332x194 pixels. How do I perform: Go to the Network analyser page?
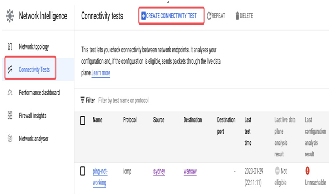point(34,139)
